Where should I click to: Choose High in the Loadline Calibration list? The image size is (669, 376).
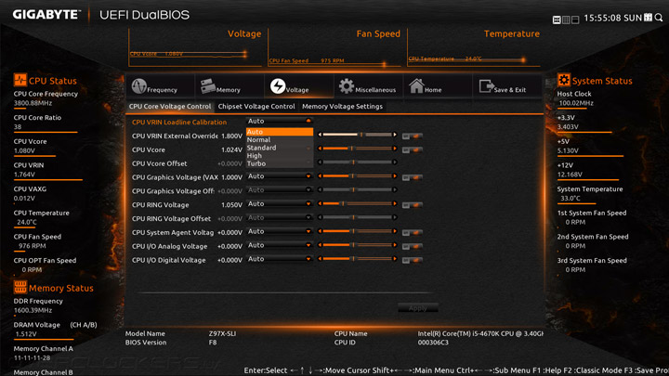pyautogui.click(x=280, y=156)
